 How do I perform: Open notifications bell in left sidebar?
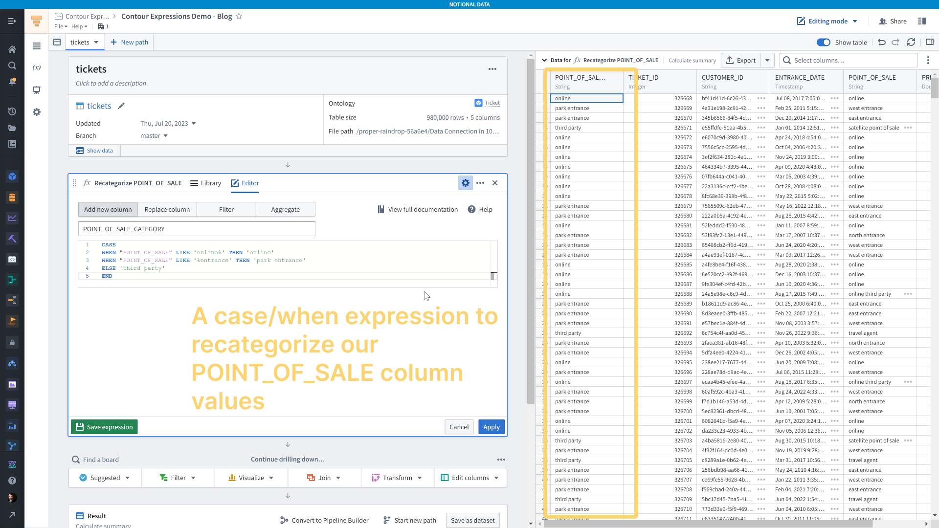click(12, 82)
